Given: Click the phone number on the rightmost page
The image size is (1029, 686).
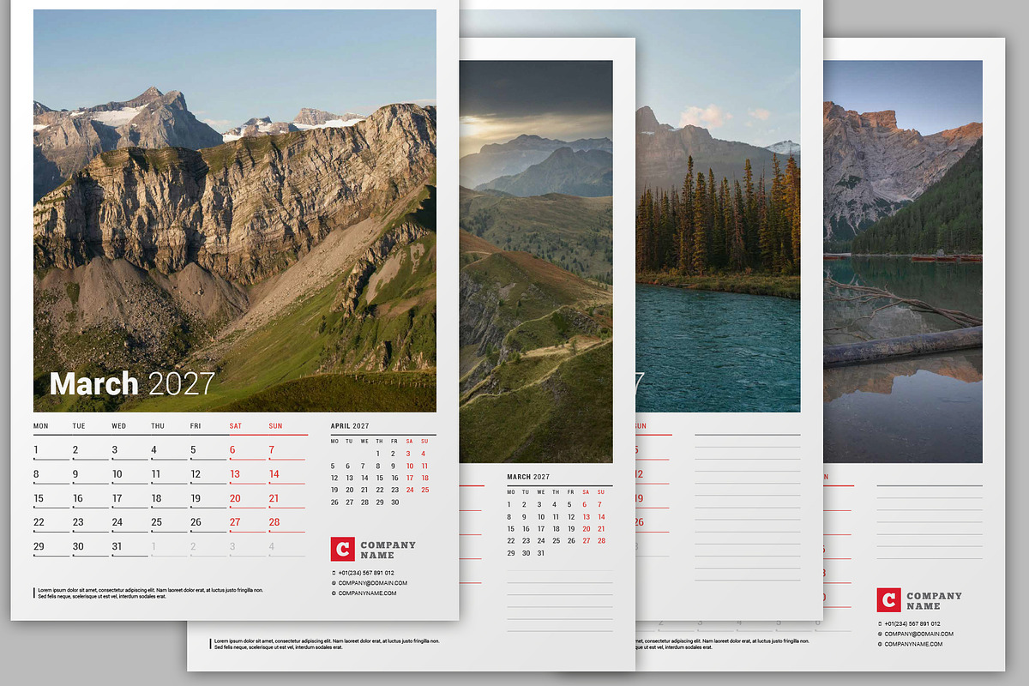Looking at the screenshot, I should (912, 624).
